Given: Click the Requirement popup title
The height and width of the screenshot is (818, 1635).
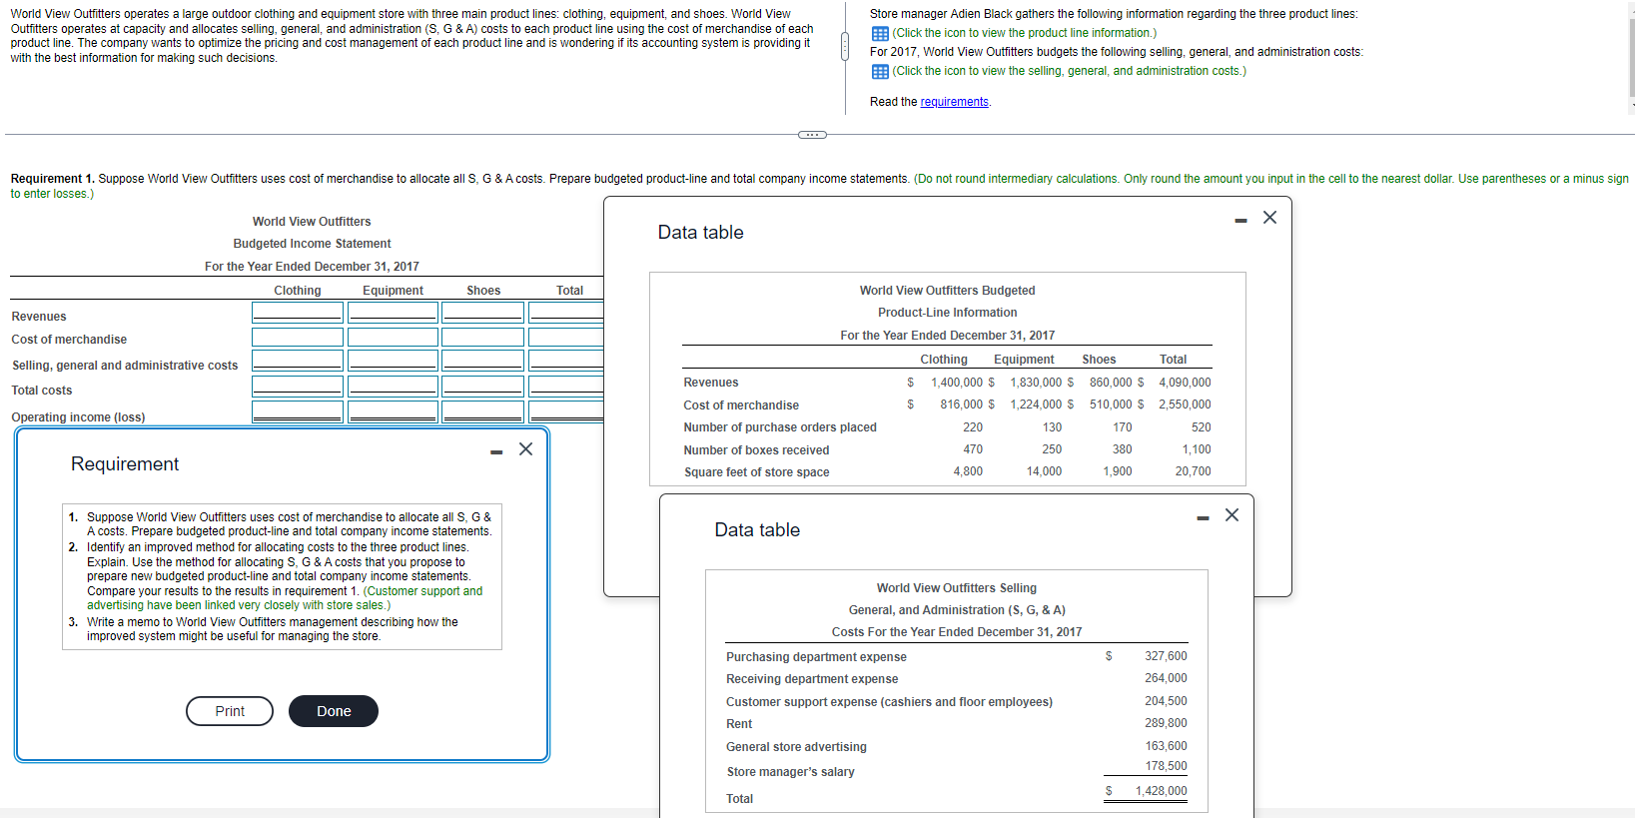Looking at the screenshot, I should 125,464.
